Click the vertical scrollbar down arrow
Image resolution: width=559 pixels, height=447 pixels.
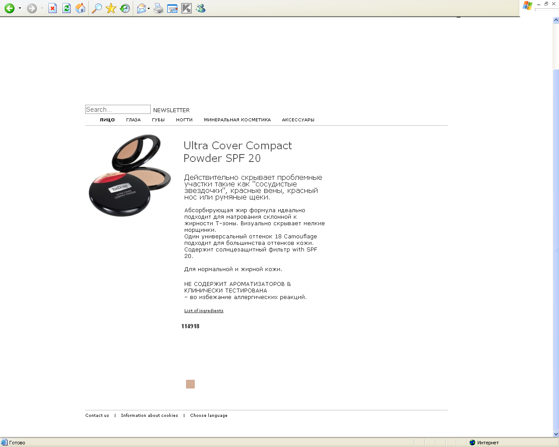click(x=556, y=434)
